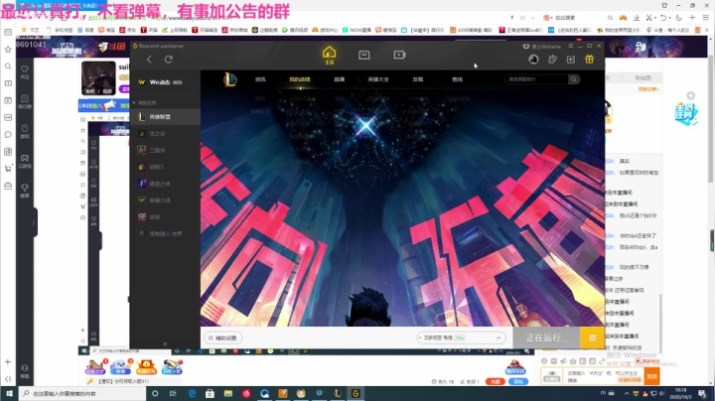Refresh the WeGame page
715x401 pixels.
click(x=168, y=60)
